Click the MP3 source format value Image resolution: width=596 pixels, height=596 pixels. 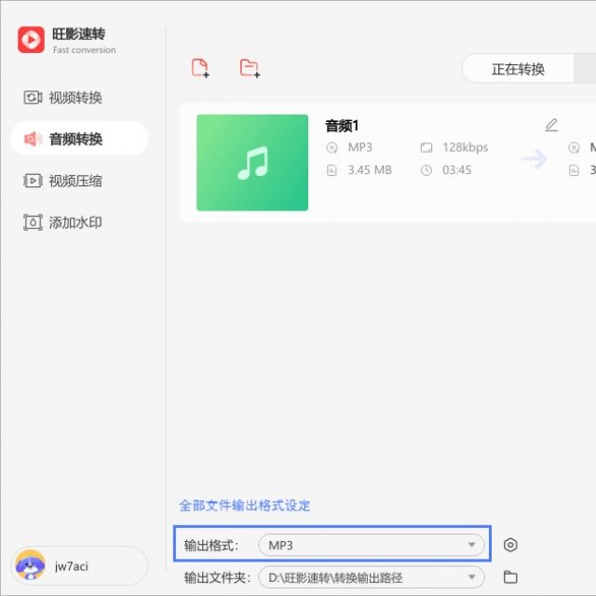pos(360,147)
